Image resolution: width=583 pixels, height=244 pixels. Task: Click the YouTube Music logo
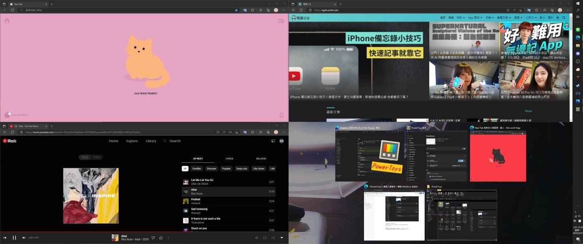tap(9, 141)
